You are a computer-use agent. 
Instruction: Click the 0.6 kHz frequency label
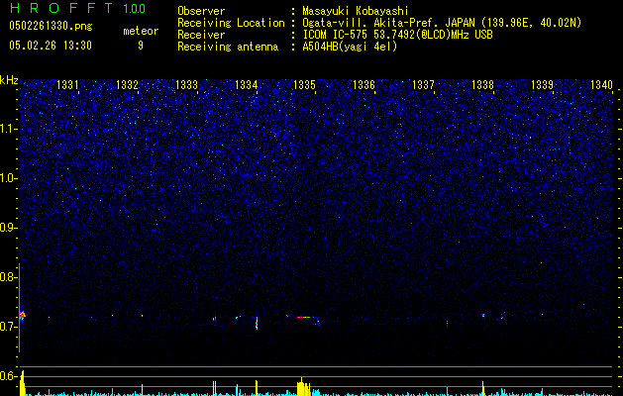(8, 376)
